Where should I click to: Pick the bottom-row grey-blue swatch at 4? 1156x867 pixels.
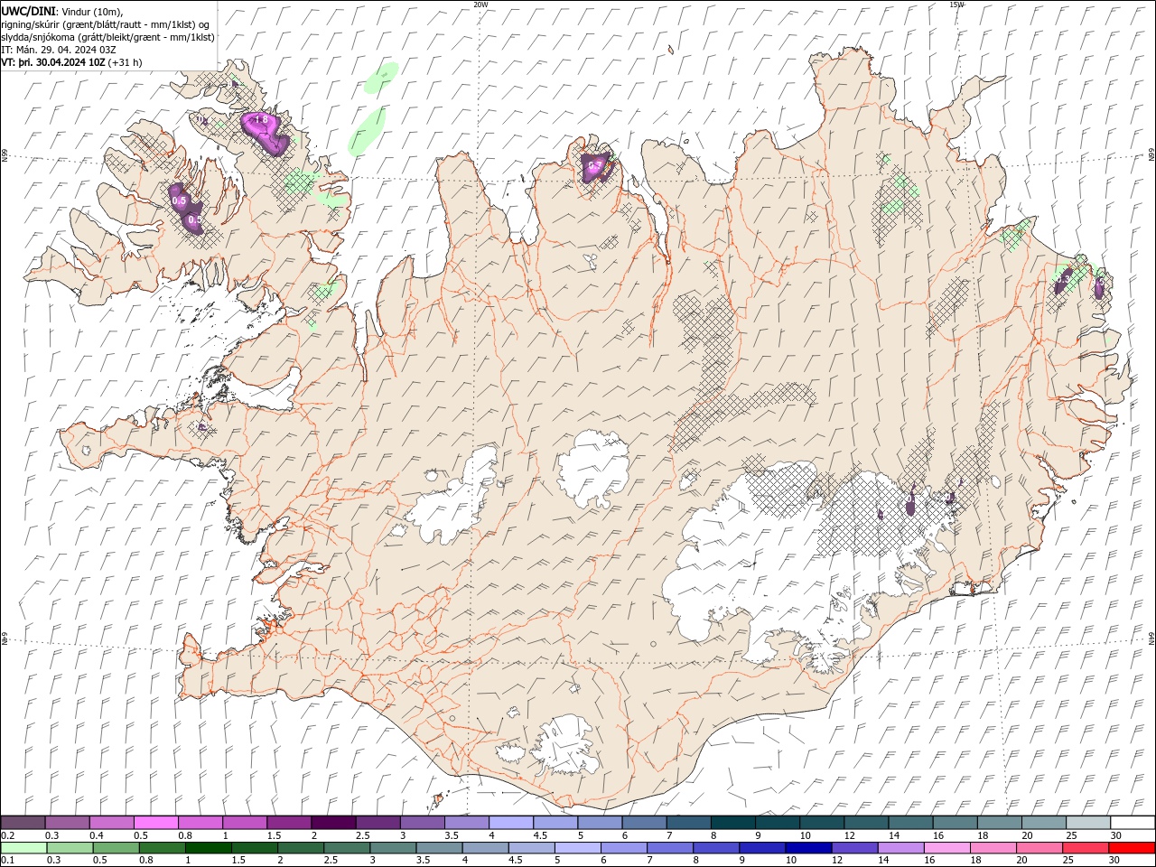(x=484, y=848)
